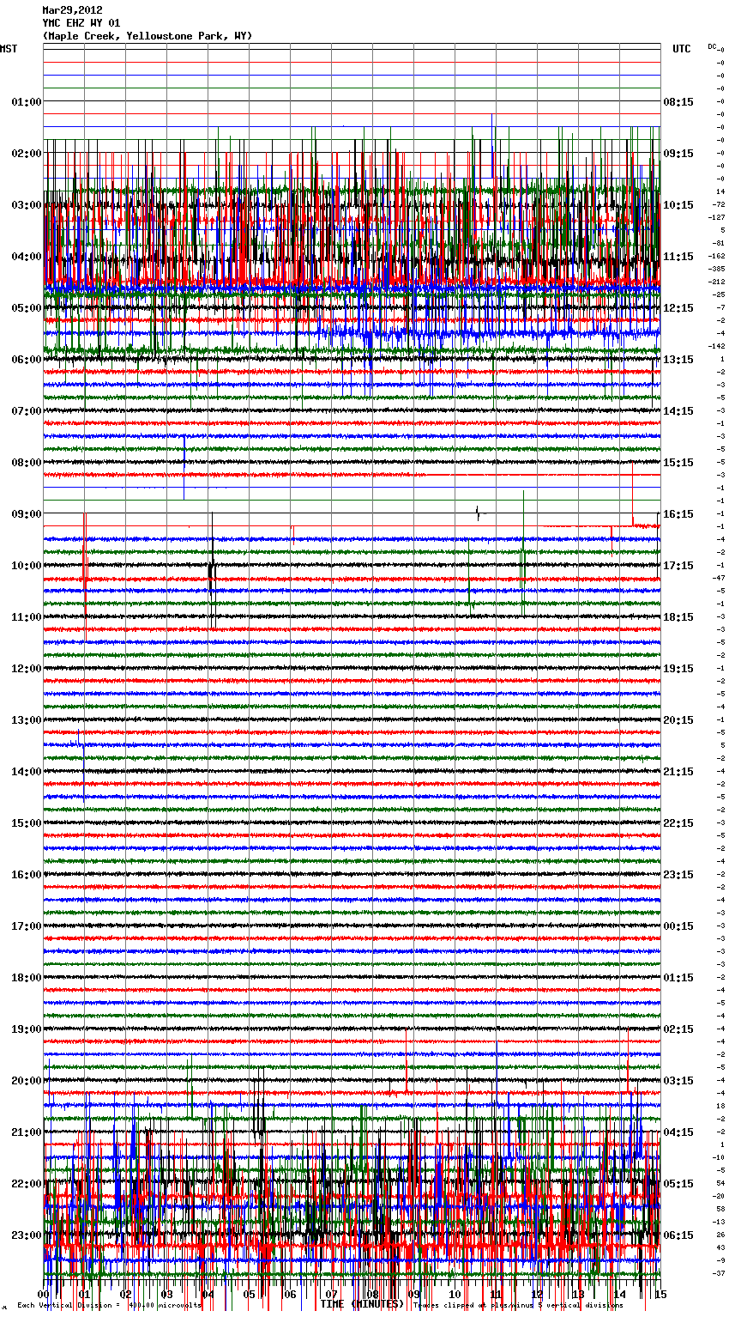Click the DC offset value -212

click(x=718, y=282)
